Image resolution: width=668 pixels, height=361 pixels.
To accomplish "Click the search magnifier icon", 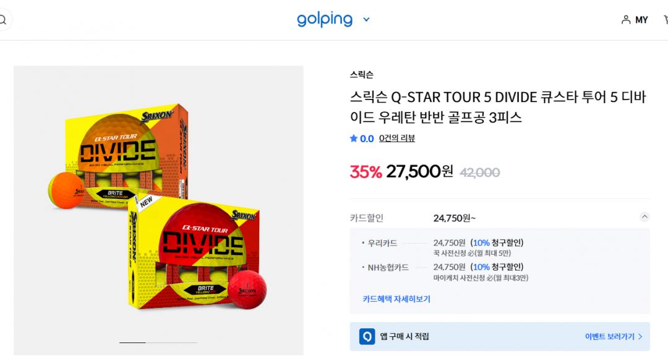I will point(2,20).
